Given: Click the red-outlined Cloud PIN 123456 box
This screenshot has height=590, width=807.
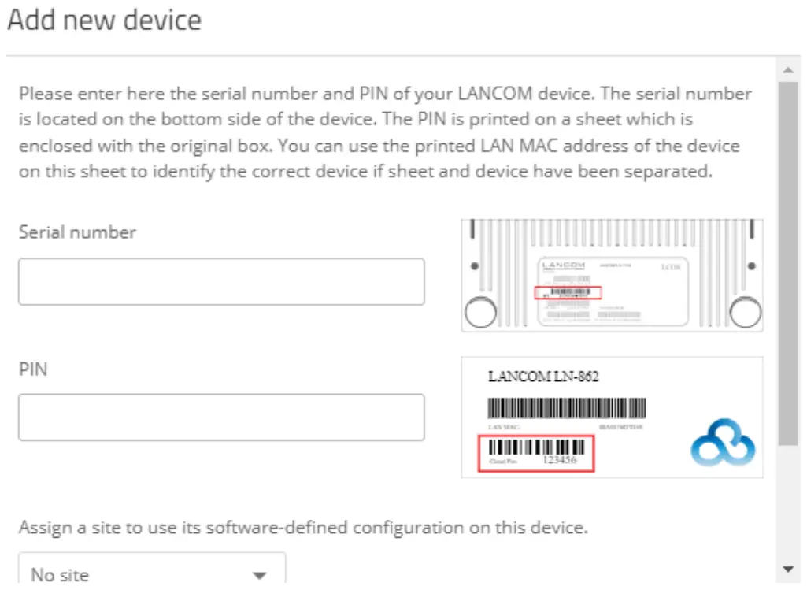Looking at the screenshot, I should tap(535, 454).
